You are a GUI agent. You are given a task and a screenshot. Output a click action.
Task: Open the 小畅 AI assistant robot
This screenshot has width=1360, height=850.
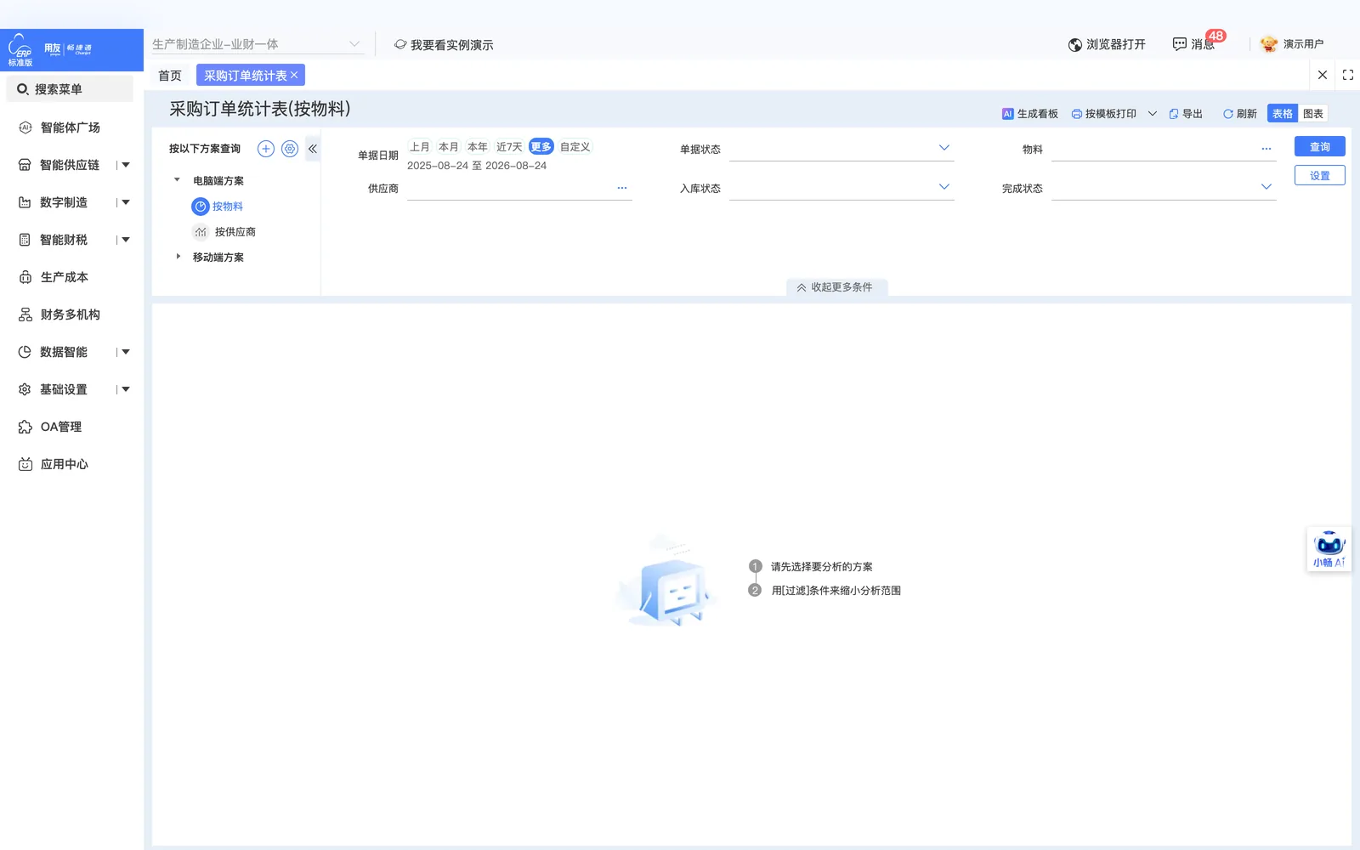[1329, 549]
